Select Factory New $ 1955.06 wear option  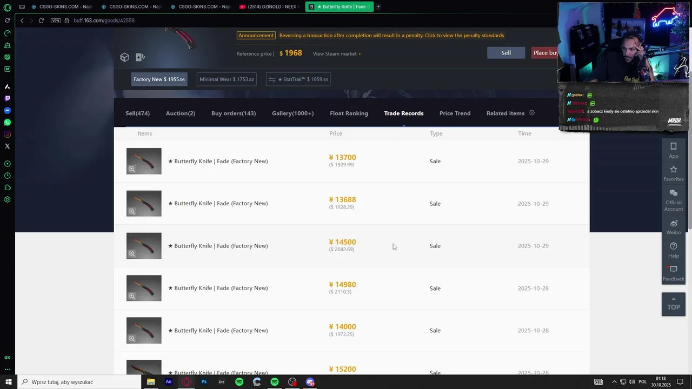pos(159,79)
